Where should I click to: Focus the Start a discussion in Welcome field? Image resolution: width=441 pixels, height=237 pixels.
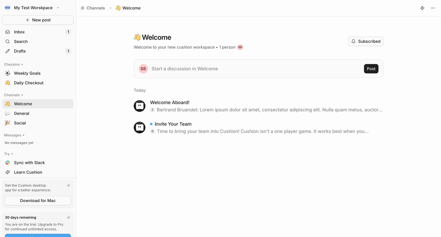[x=185, y=69]
